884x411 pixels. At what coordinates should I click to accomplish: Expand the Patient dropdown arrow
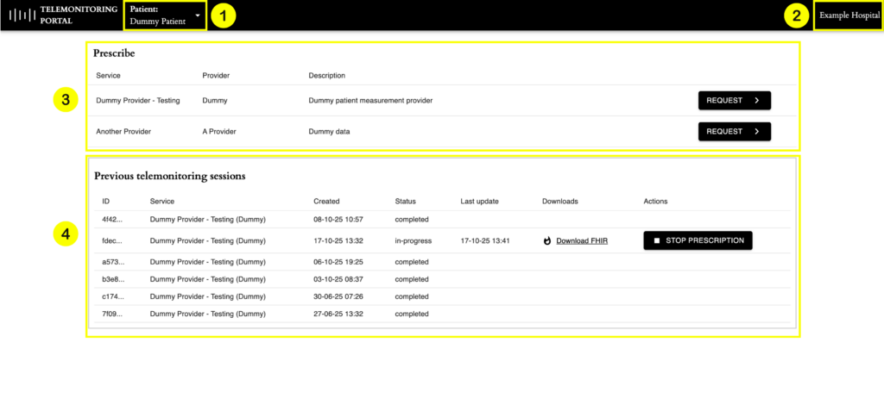[x=198, y=16]
